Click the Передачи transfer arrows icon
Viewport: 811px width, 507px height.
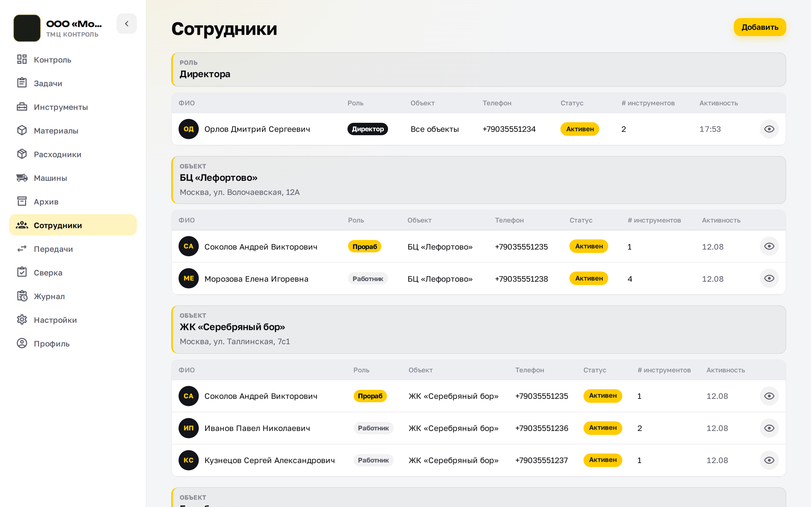22,249
